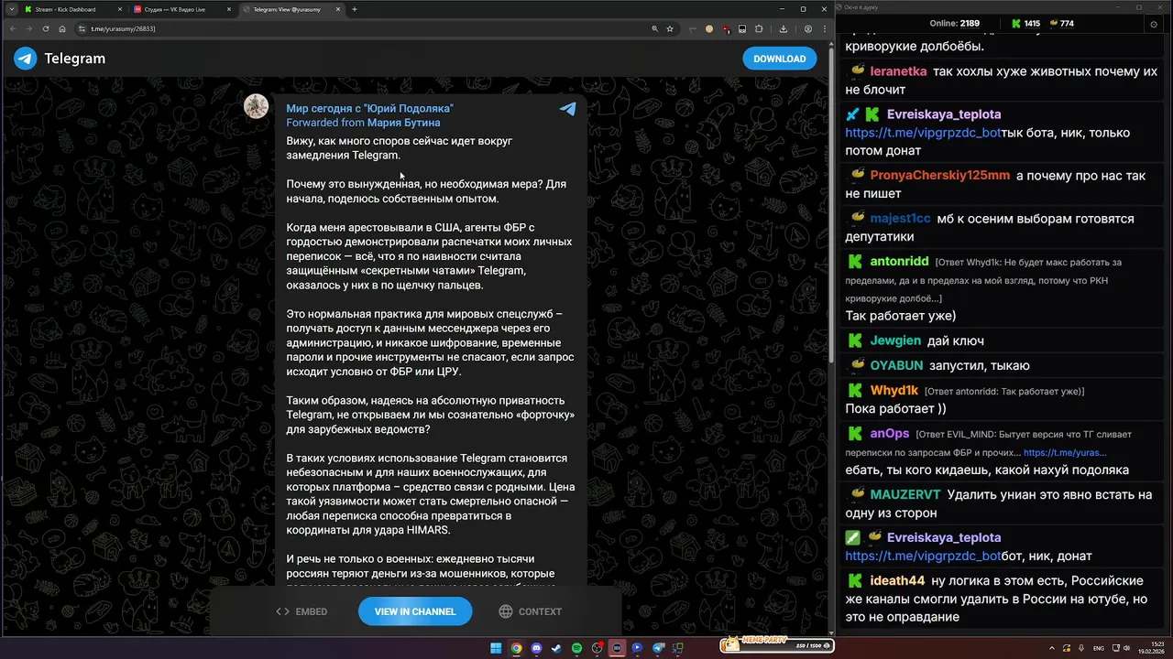Click username majest1cc in chat
Viewport: 1173px width, 659px height.
[x=900, y=219]
